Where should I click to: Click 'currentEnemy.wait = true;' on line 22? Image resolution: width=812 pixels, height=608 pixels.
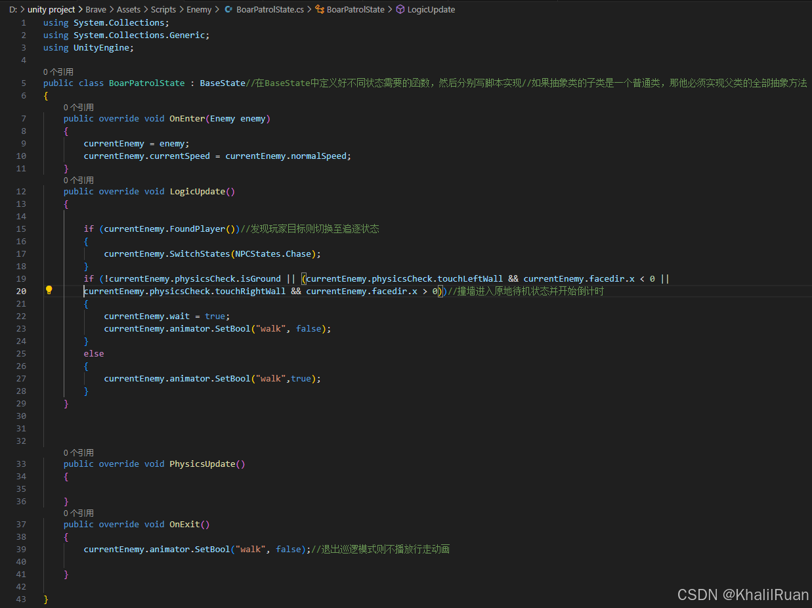(x=167, y=316)
